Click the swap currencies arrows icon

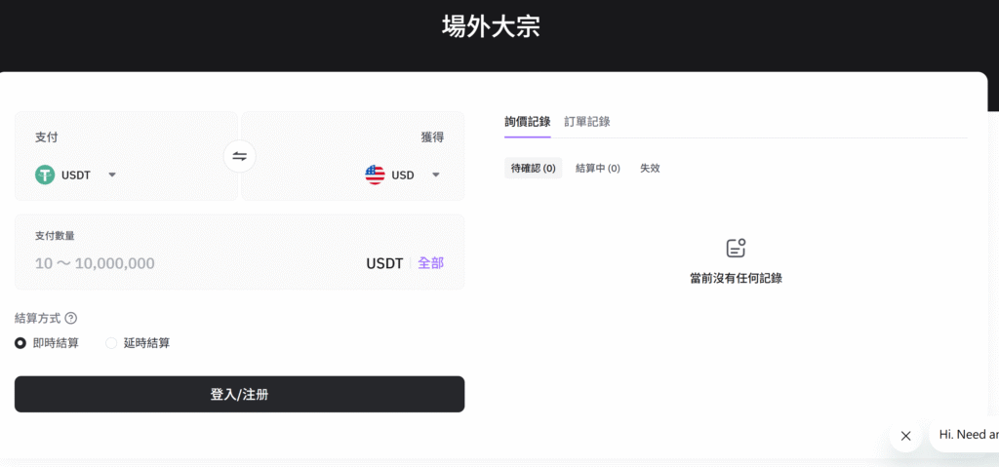coord(239,156)
